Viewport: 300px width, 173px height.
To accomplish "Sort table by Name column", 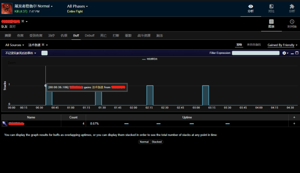I will click(x=31, y=117).
